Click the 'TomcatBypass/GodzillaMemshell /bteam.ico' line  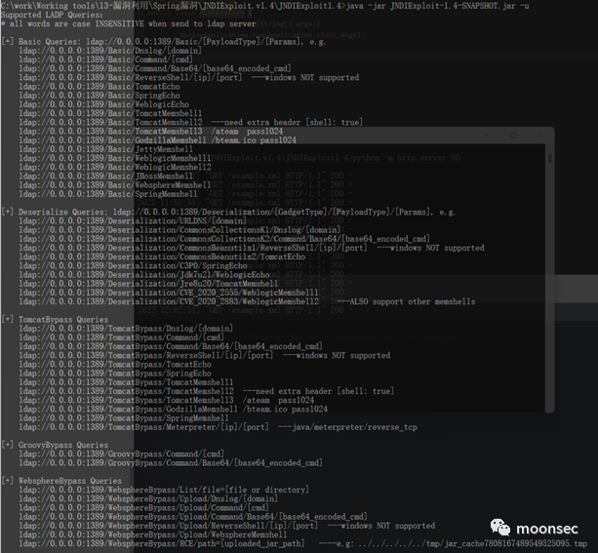(x=173, y=410)
